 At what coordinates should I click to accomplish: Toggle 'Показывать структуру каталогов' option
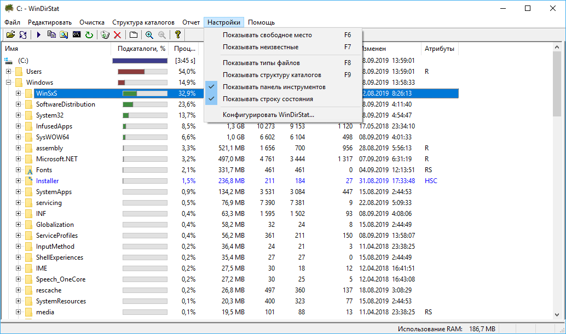click(283, 75)
